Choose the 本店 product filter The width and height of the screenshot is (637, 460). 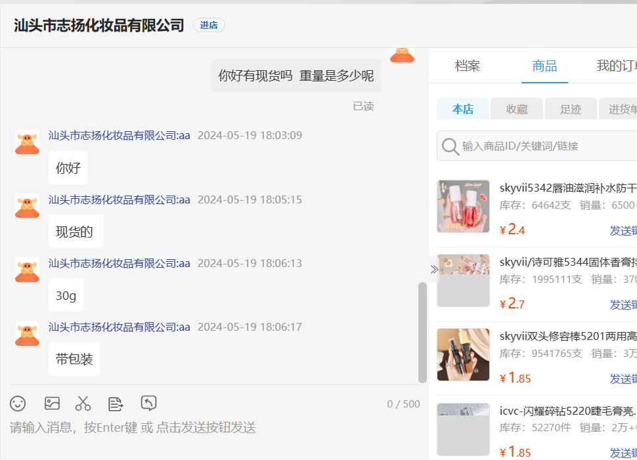[463, 109]
